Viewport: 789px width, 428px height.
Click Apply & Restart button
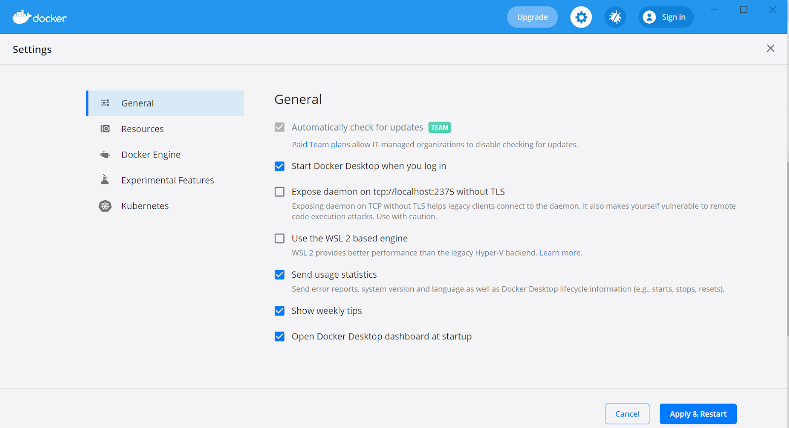[698, 414]
